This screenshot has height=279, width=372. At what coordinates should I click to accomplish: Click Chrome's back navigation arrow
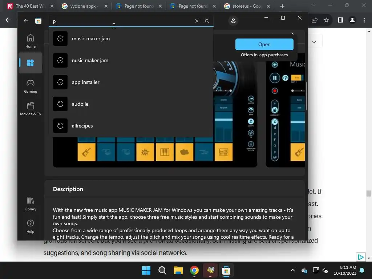click(8, 20)
